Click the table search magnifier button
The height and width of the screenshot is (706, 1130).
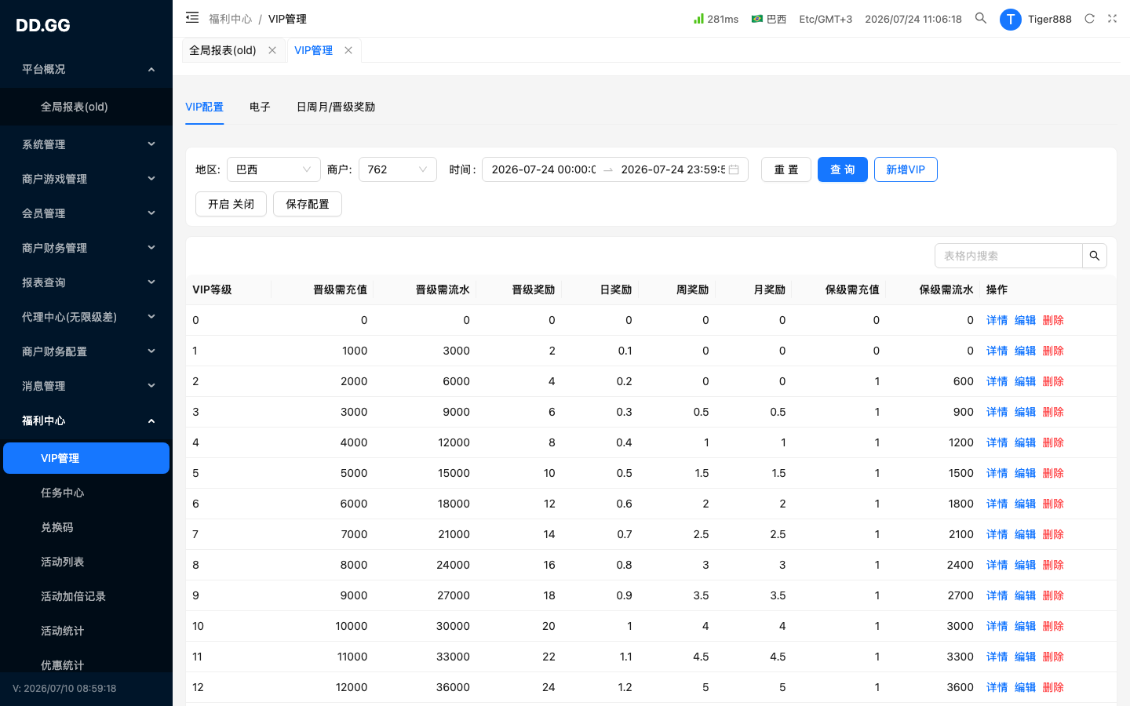point(1095,256)
